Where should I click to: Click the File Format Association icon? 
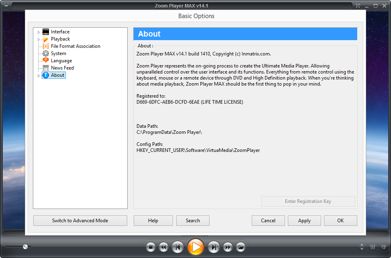tap(46, 46)
